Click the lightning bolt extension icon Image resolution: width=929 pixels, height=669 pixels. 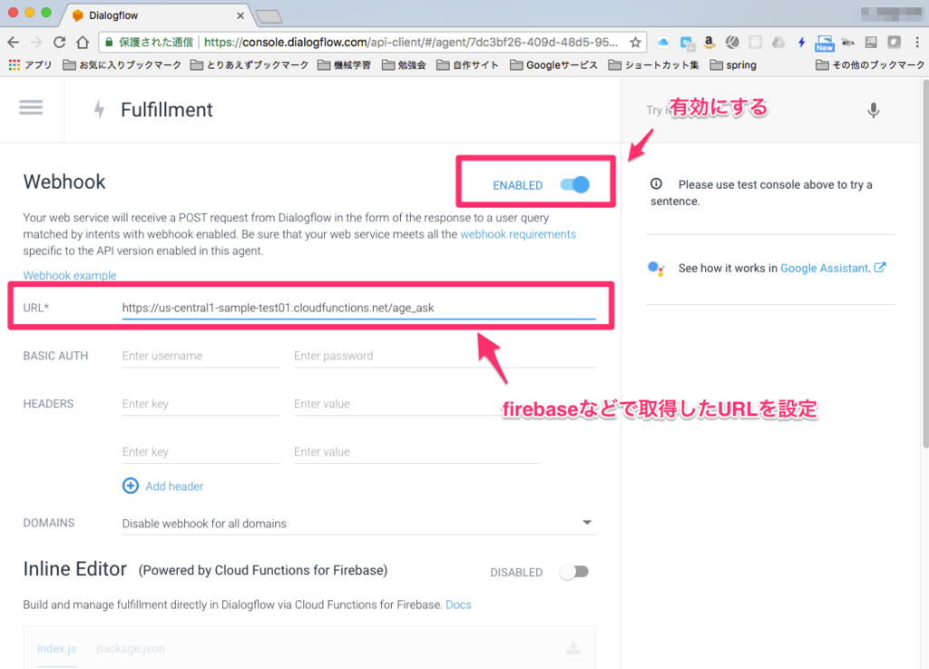801,42
